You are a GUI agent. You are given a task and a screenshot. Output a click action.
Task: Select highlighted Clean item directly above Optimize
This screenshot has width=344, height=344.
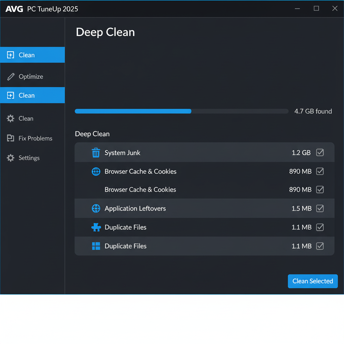(x=33, y=55)
